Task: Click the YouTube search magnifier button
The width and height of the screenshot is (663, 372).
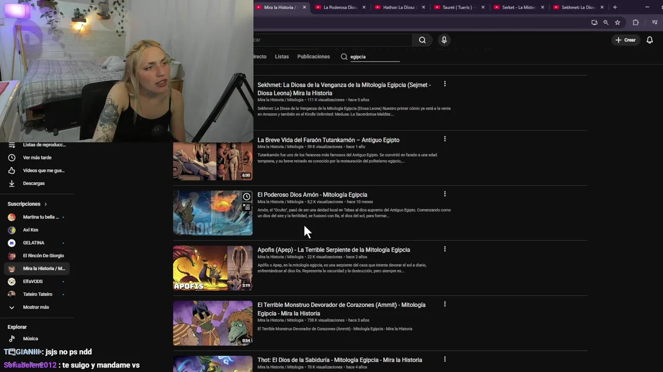Action: point(422,40)
